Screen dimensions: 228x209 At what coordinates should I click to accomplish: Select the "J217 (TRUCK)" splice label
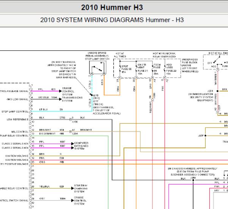click(x=98, y=103)
